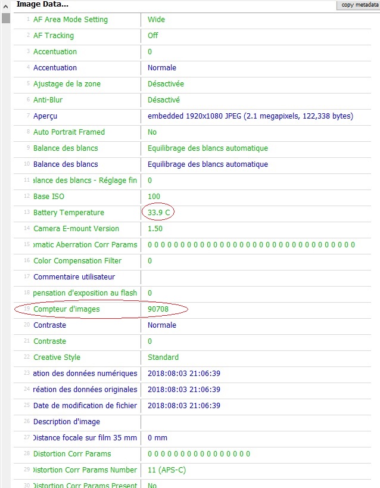Click the AF Tracking Off value
The image size is (380, 488).
[153, 36]
